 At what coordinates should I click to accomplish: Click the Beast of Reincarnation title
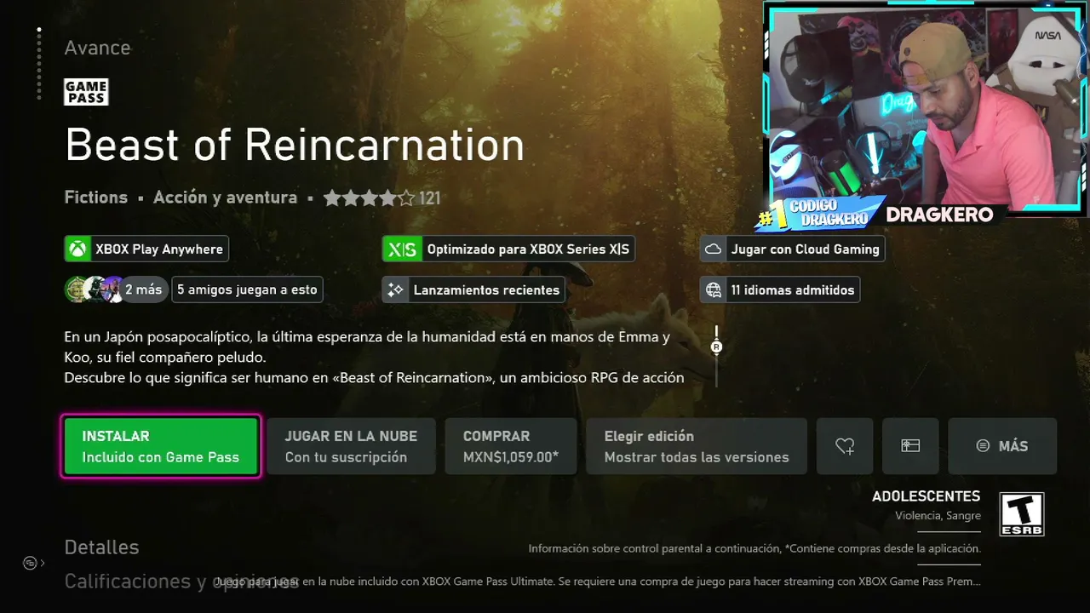[295, 145]
